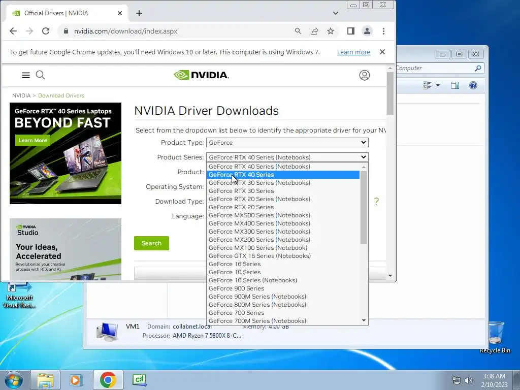
Task: Select GeForce RTX 40 Series option
Action: tap(283, 175)
